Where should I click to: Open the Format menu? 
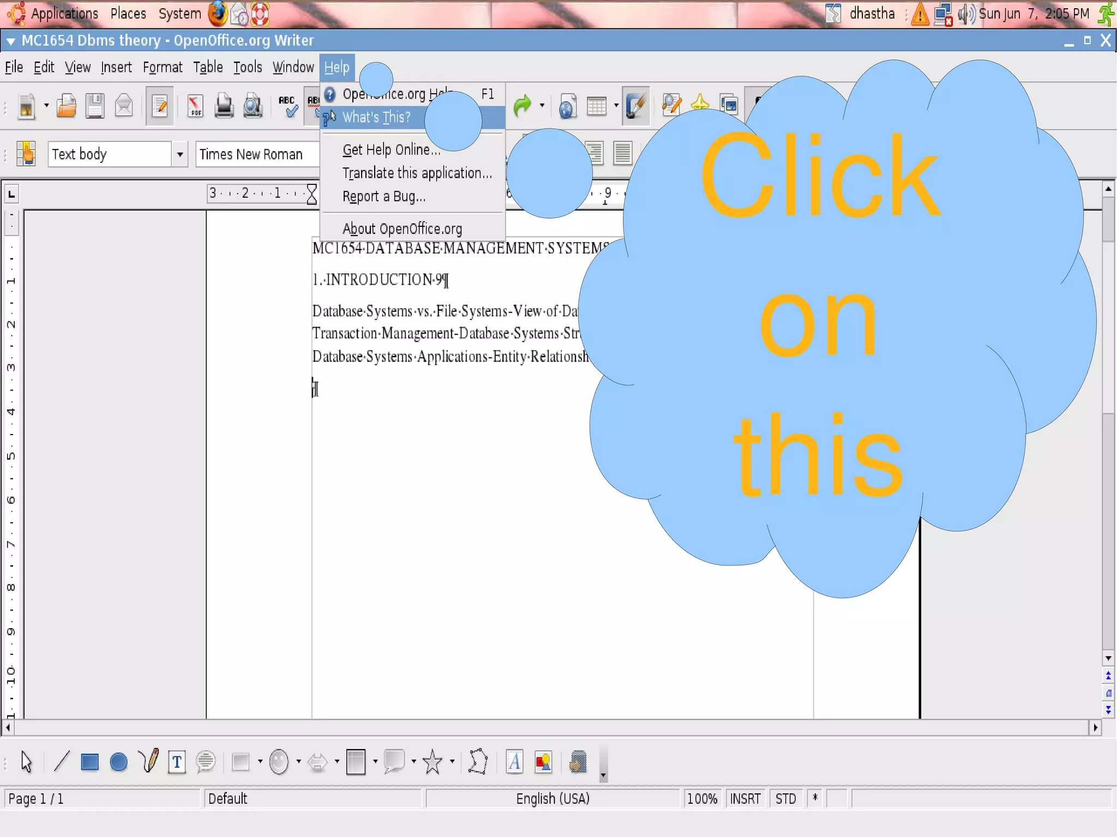(x=163, y=67)
